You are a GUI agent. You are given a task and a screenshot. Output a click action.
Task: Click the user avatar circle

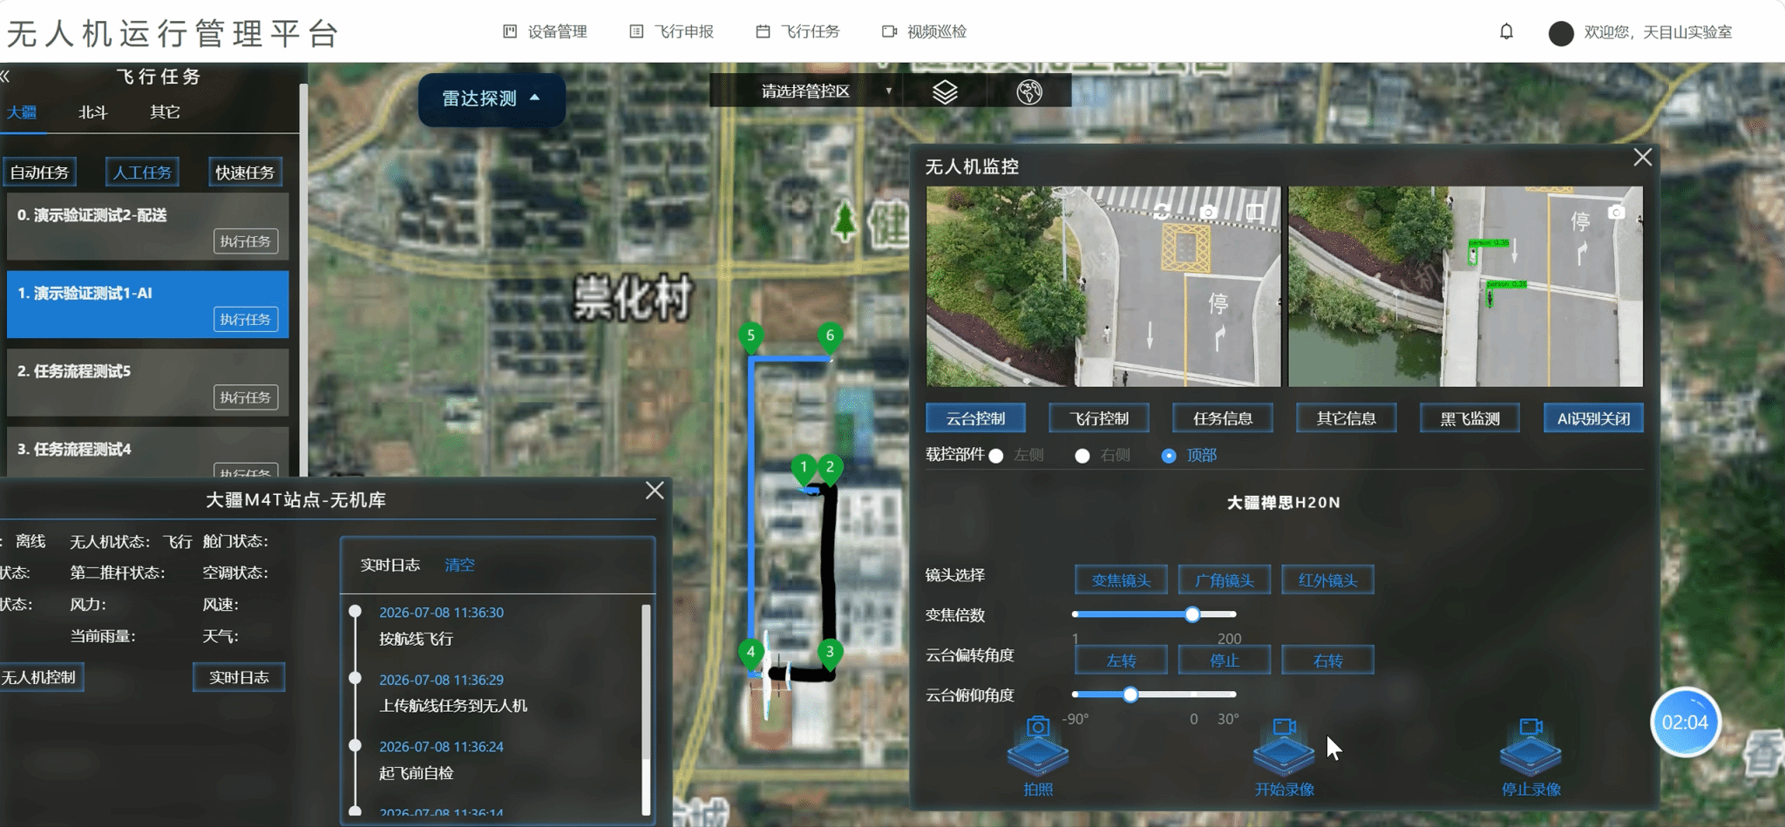point(1560,33)
